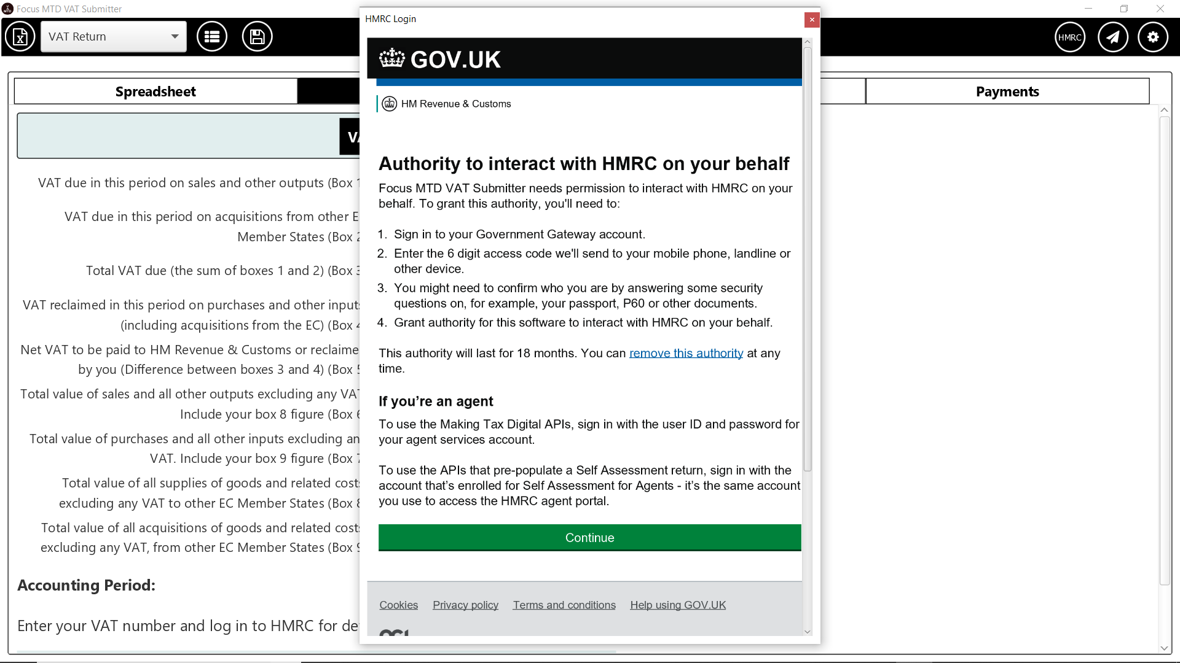Viewport: 1180px width, 663px height.
Task: Restore down the main application window
Action: [1124, 9]
